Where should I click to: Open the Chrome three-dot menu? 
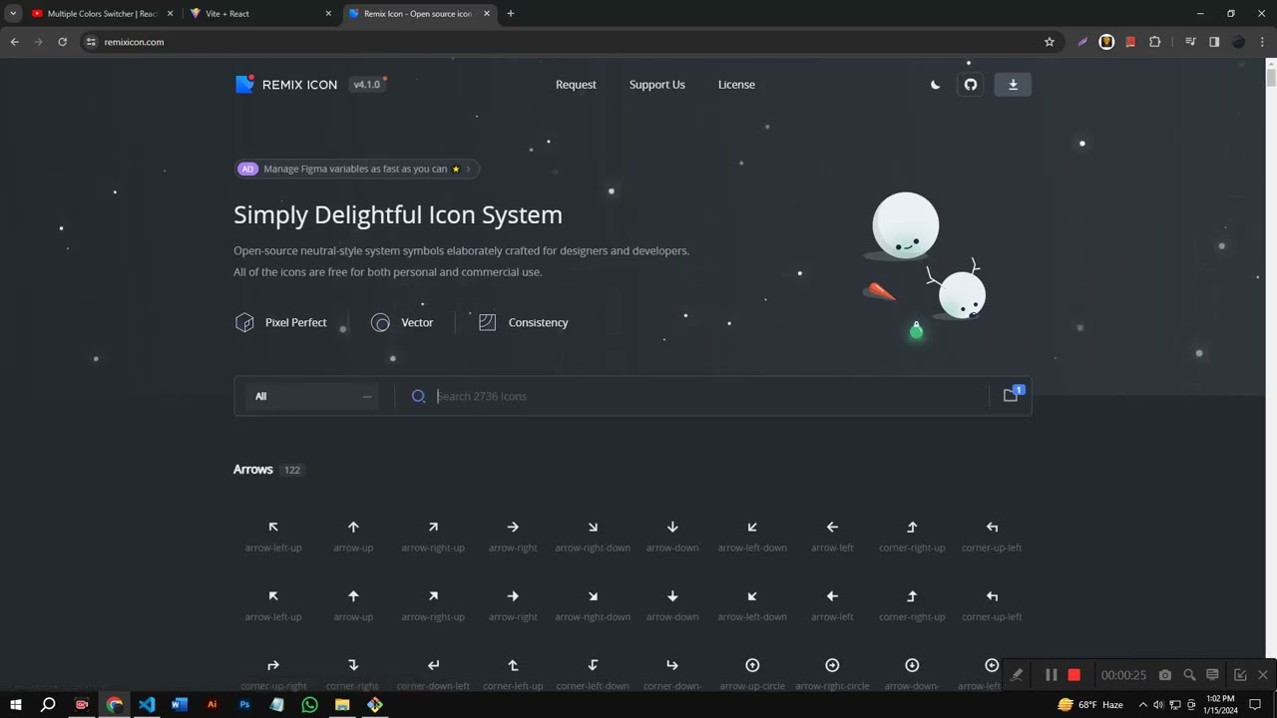pyautogui.click(x=1262, y=42)
